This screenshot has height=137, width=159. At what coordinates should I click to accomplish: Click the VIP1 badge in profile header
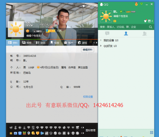point(37,31)
